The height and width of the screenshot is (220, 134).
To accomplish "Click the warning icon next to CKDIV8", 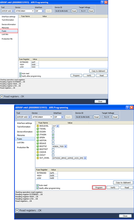I will pos(38,152).
